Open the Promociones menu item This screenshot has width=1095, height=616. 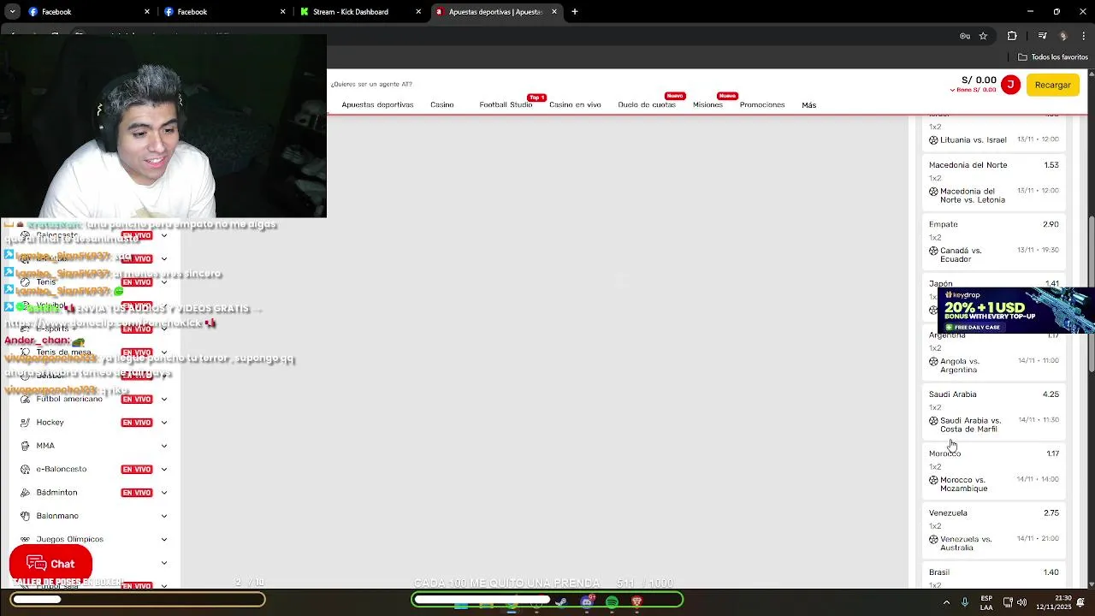tap(762, 105)
